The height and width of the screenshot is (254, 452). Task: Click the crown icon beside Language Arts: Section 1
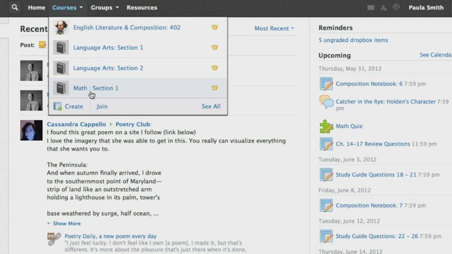[x=214, y=48]
